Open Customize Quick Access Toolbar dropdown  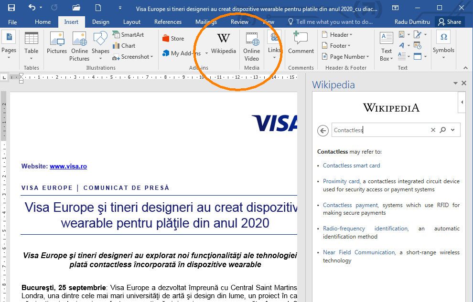(120, 8)
